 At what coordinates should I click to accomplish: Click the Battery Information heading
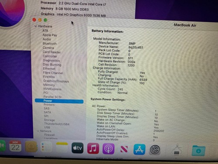tap(108, 31)
